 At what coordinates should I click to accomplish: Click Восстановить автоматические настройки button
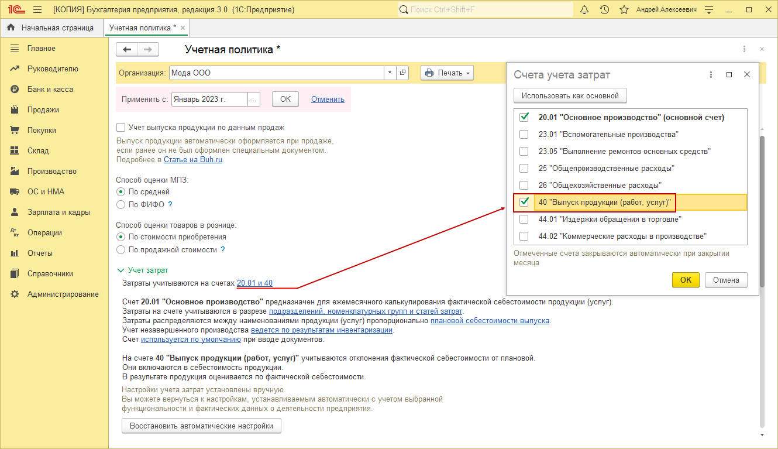click(x=202, y=426)
